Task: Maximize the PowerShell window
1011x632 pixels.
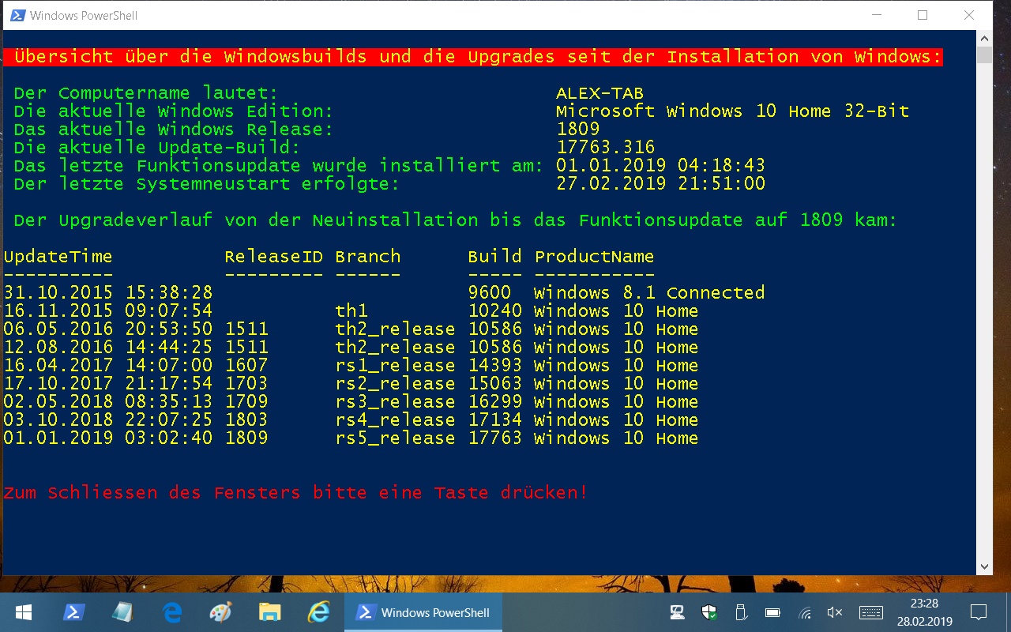Action: point(923,15)
